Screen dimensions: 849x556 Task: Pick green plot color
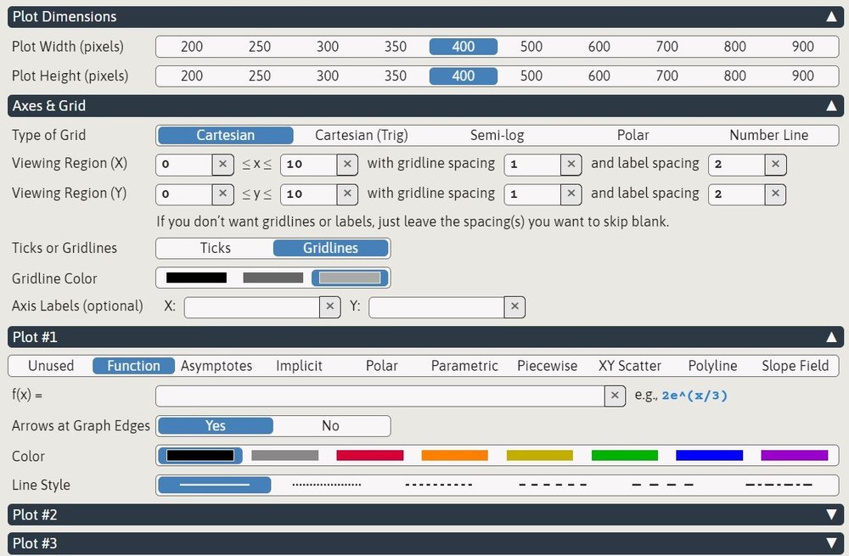pyautogui.click(x=624, y=455)
